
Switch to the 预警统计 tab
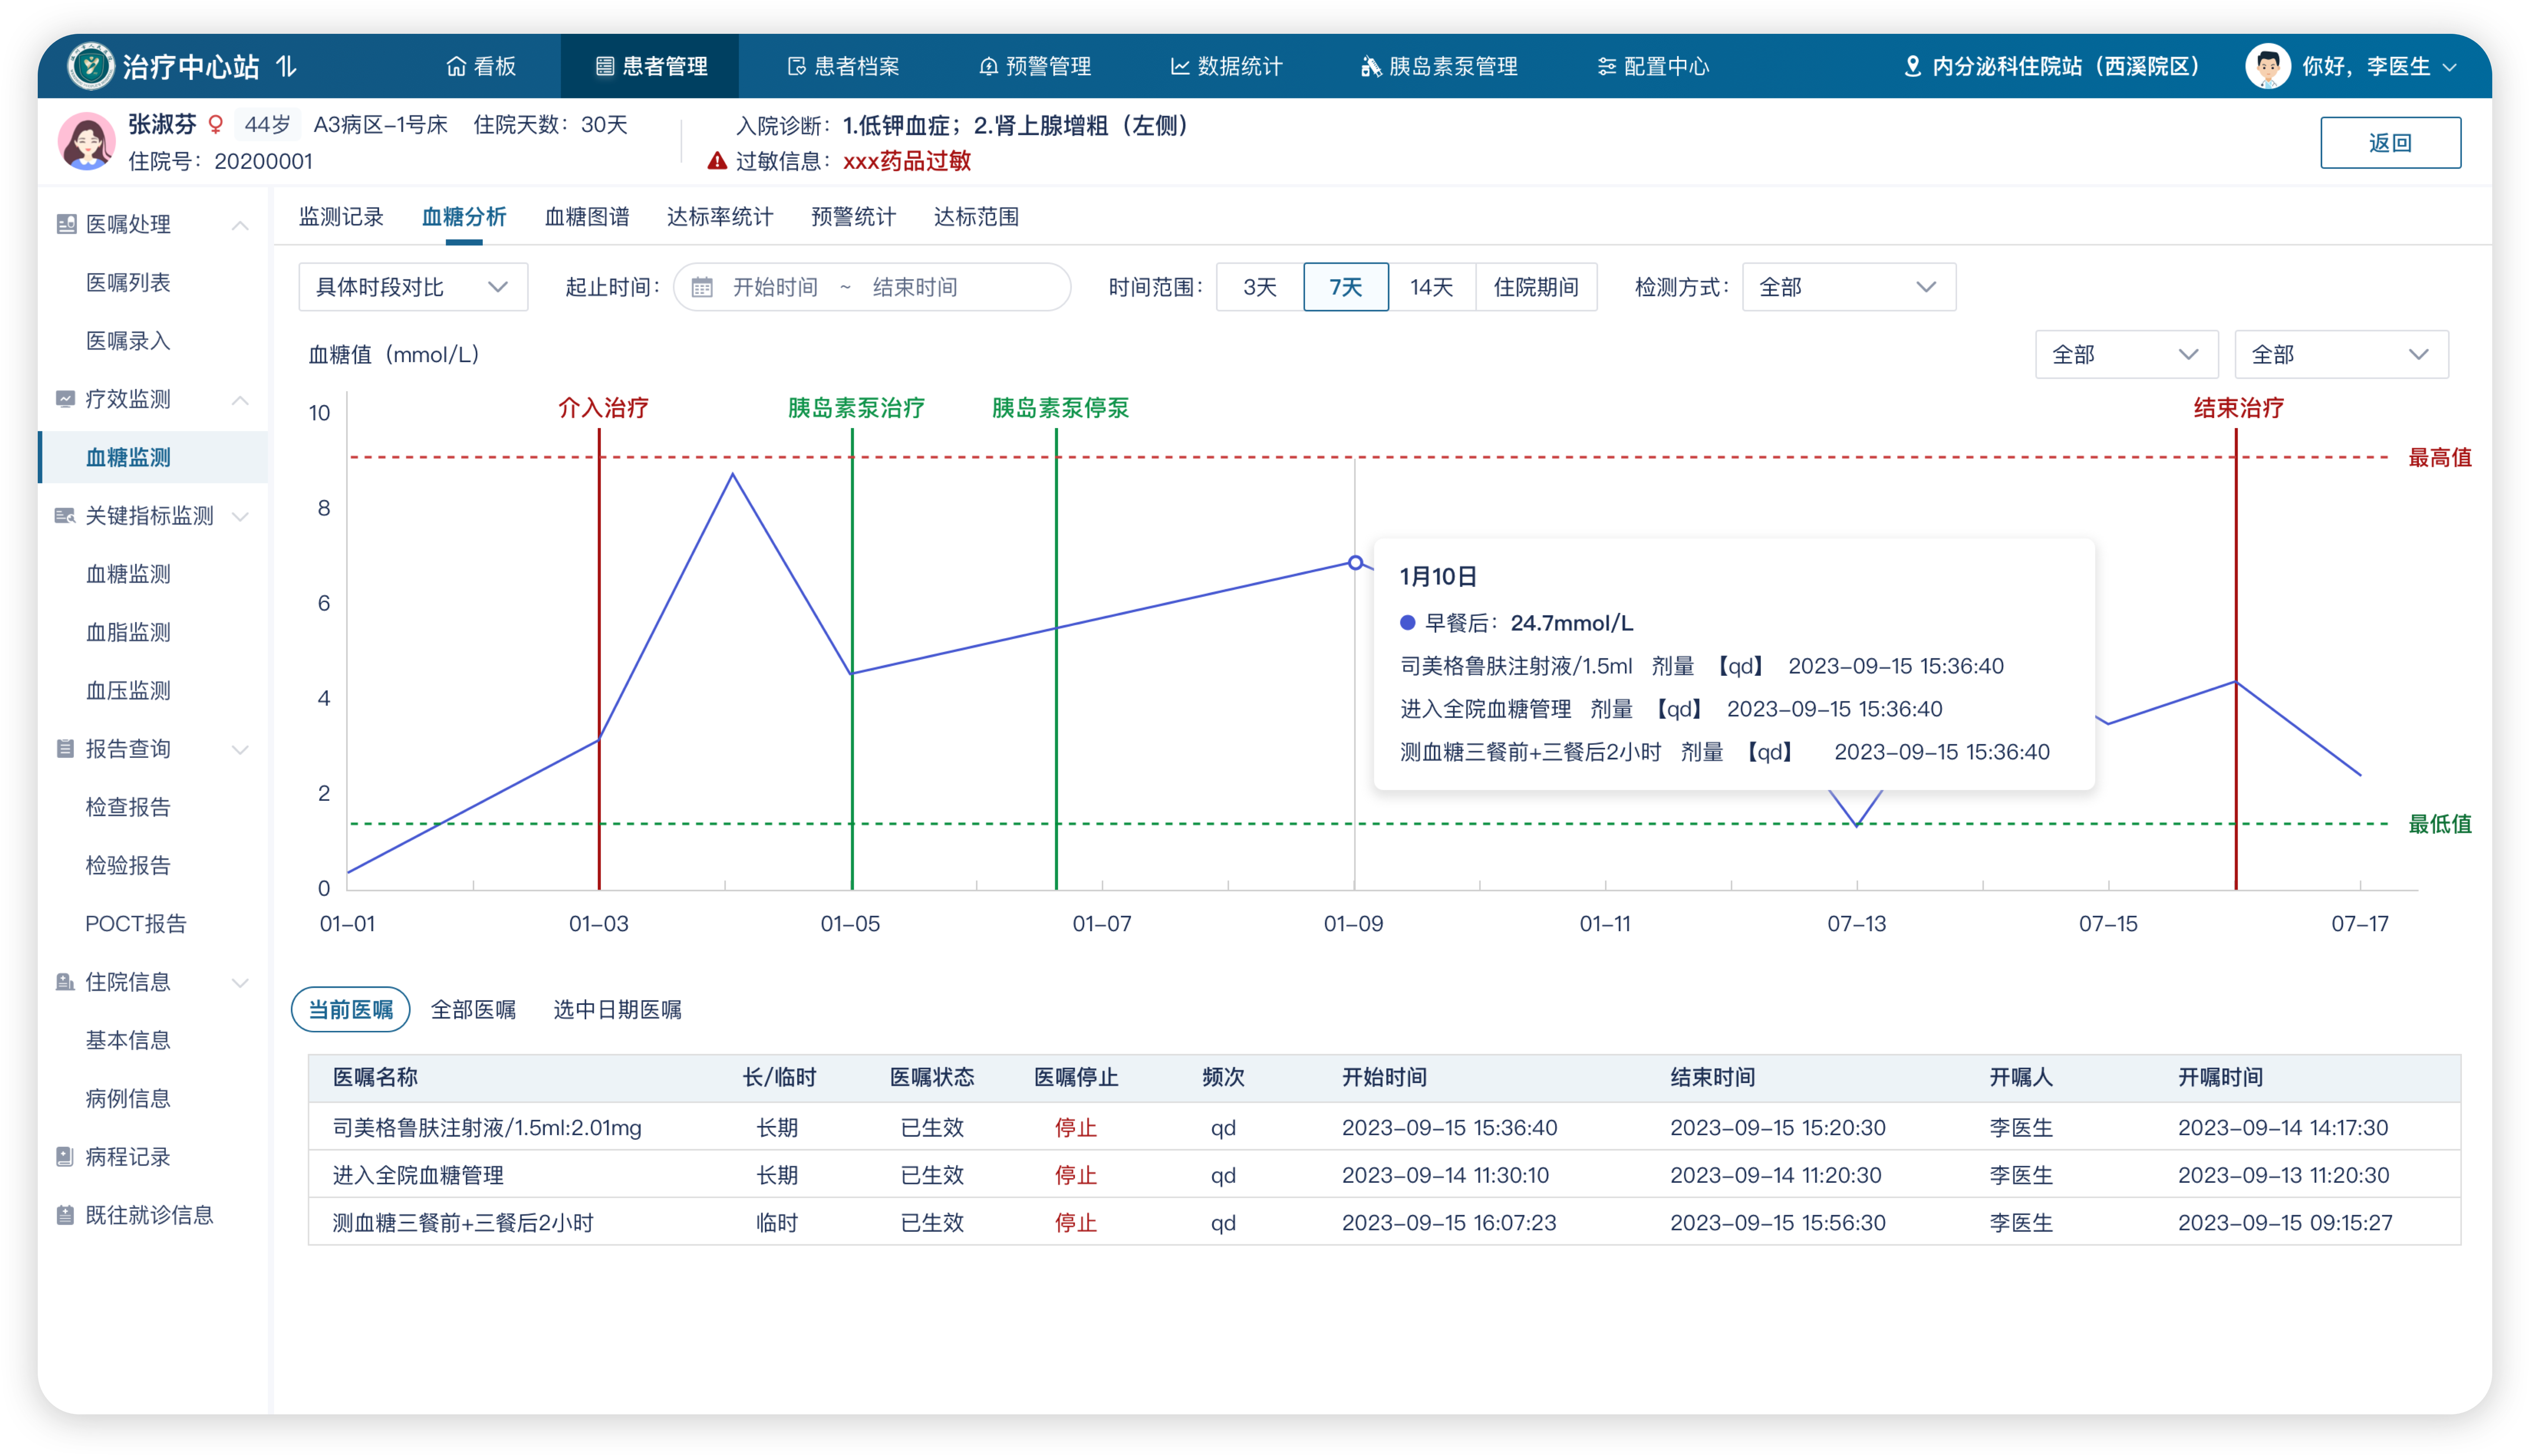click(x=853, y=217)
